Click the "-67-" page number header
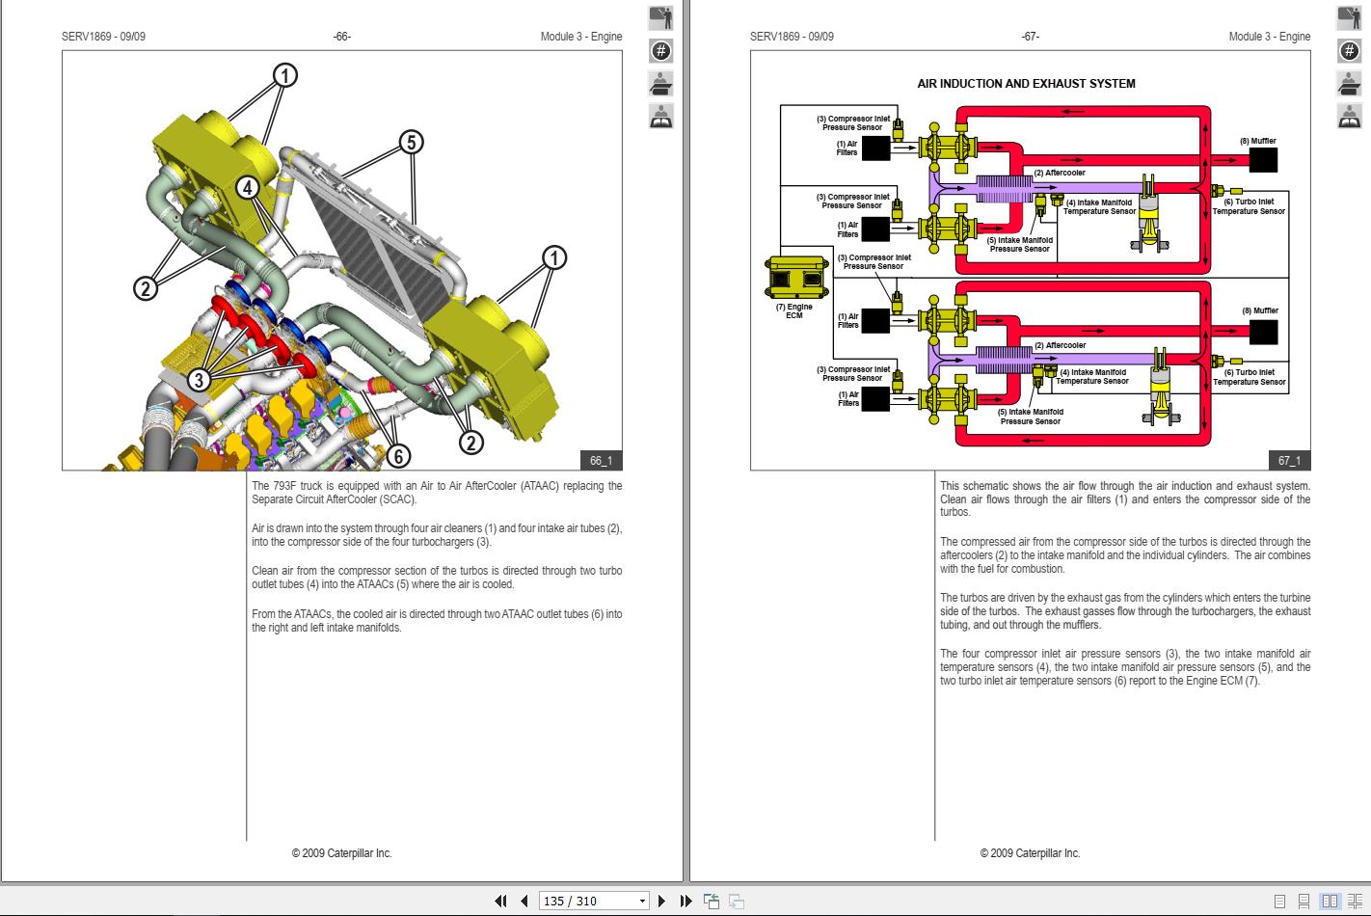The height and width of the screenshot is (916, 1371). coord(1031,37)
